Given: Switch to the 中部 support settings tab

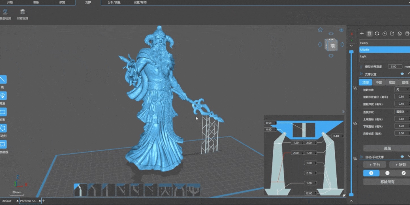Looking at the screenshot, I should coord(379,82).
